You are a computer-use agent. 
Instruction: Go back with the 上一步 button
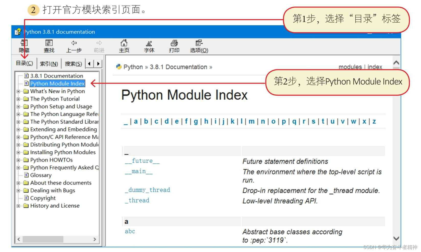74,46
